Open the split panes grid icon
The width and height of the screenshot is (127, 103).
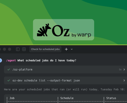click(x=24, y=49)
